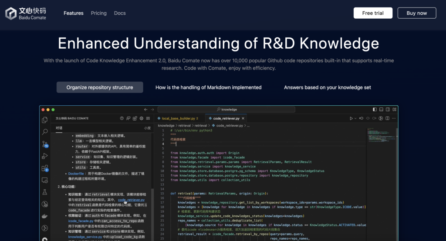Open the Extensions view with badge 2
This screenshot has height=241, width=446.
coord(45,168)
